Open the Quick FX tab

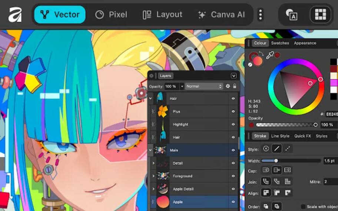[302, 136]
